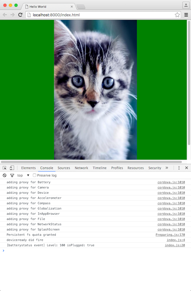Open the top execution context dropdown
Viewport: 191px width, 291px height.
pyautogui.click(x=23, y=175)
